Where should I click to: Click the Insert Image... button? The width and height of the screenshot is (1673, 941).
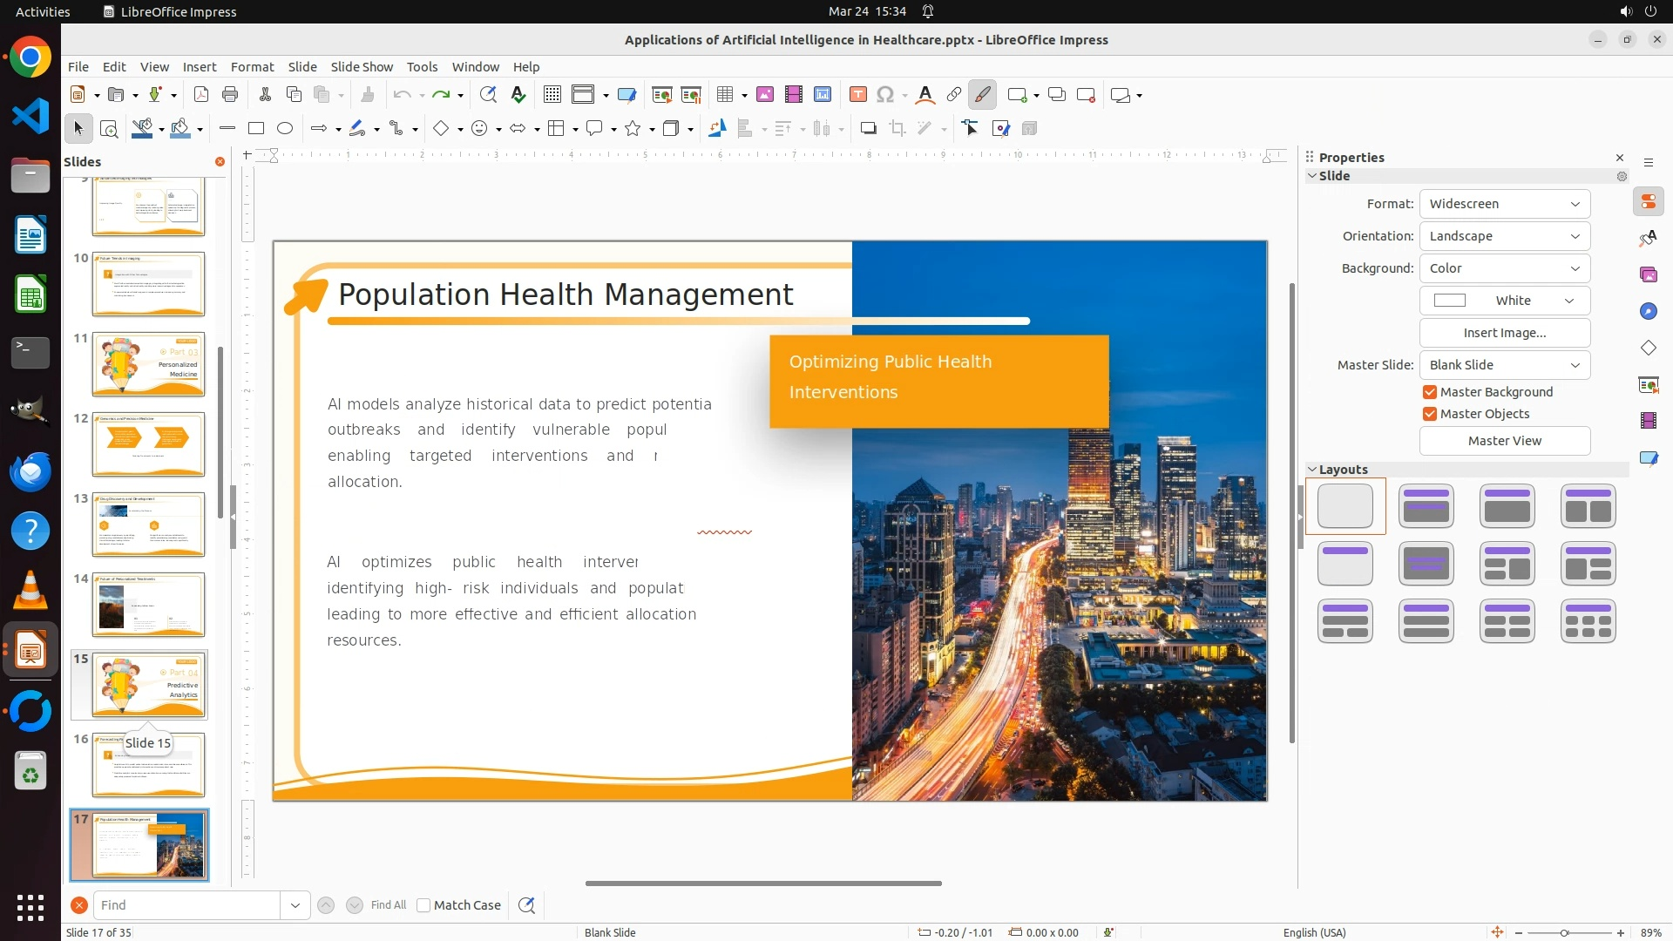tap(1504, 333)
